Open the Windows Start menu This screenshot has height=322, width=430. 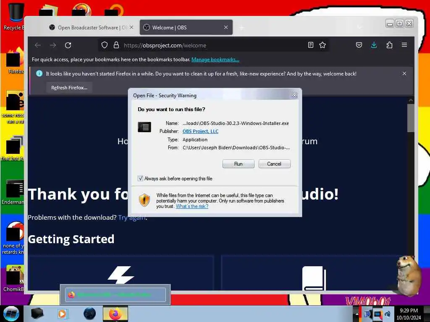point(11,314)
